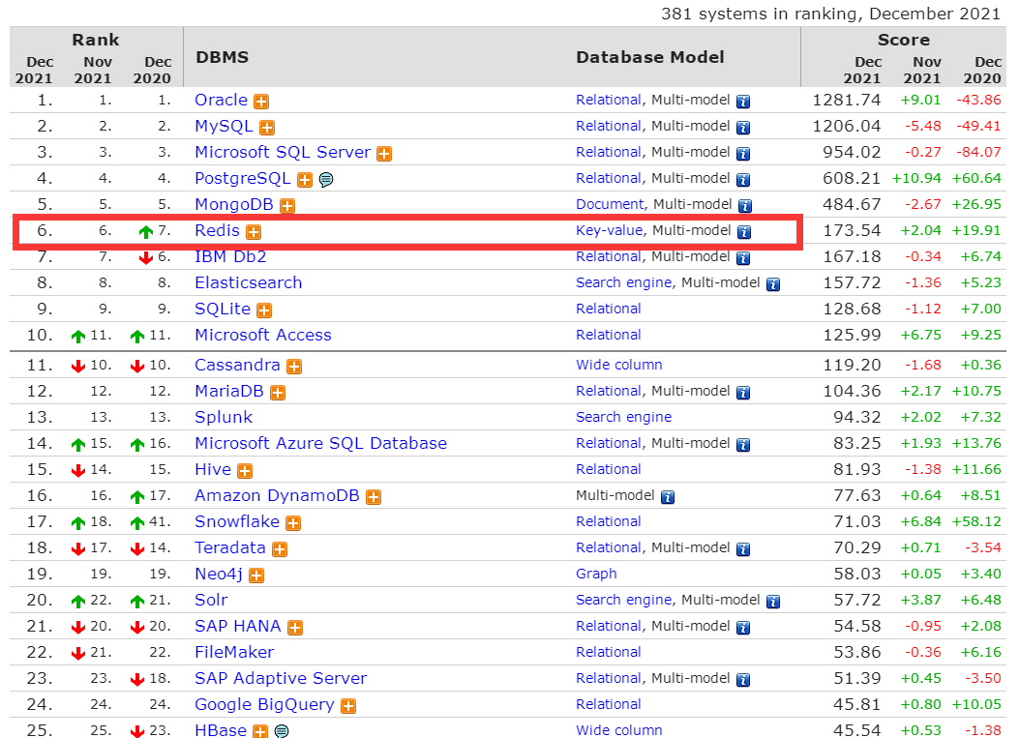Click Relational link in Google BigQuery row
1020x738 pixels.
coord(609,704)
